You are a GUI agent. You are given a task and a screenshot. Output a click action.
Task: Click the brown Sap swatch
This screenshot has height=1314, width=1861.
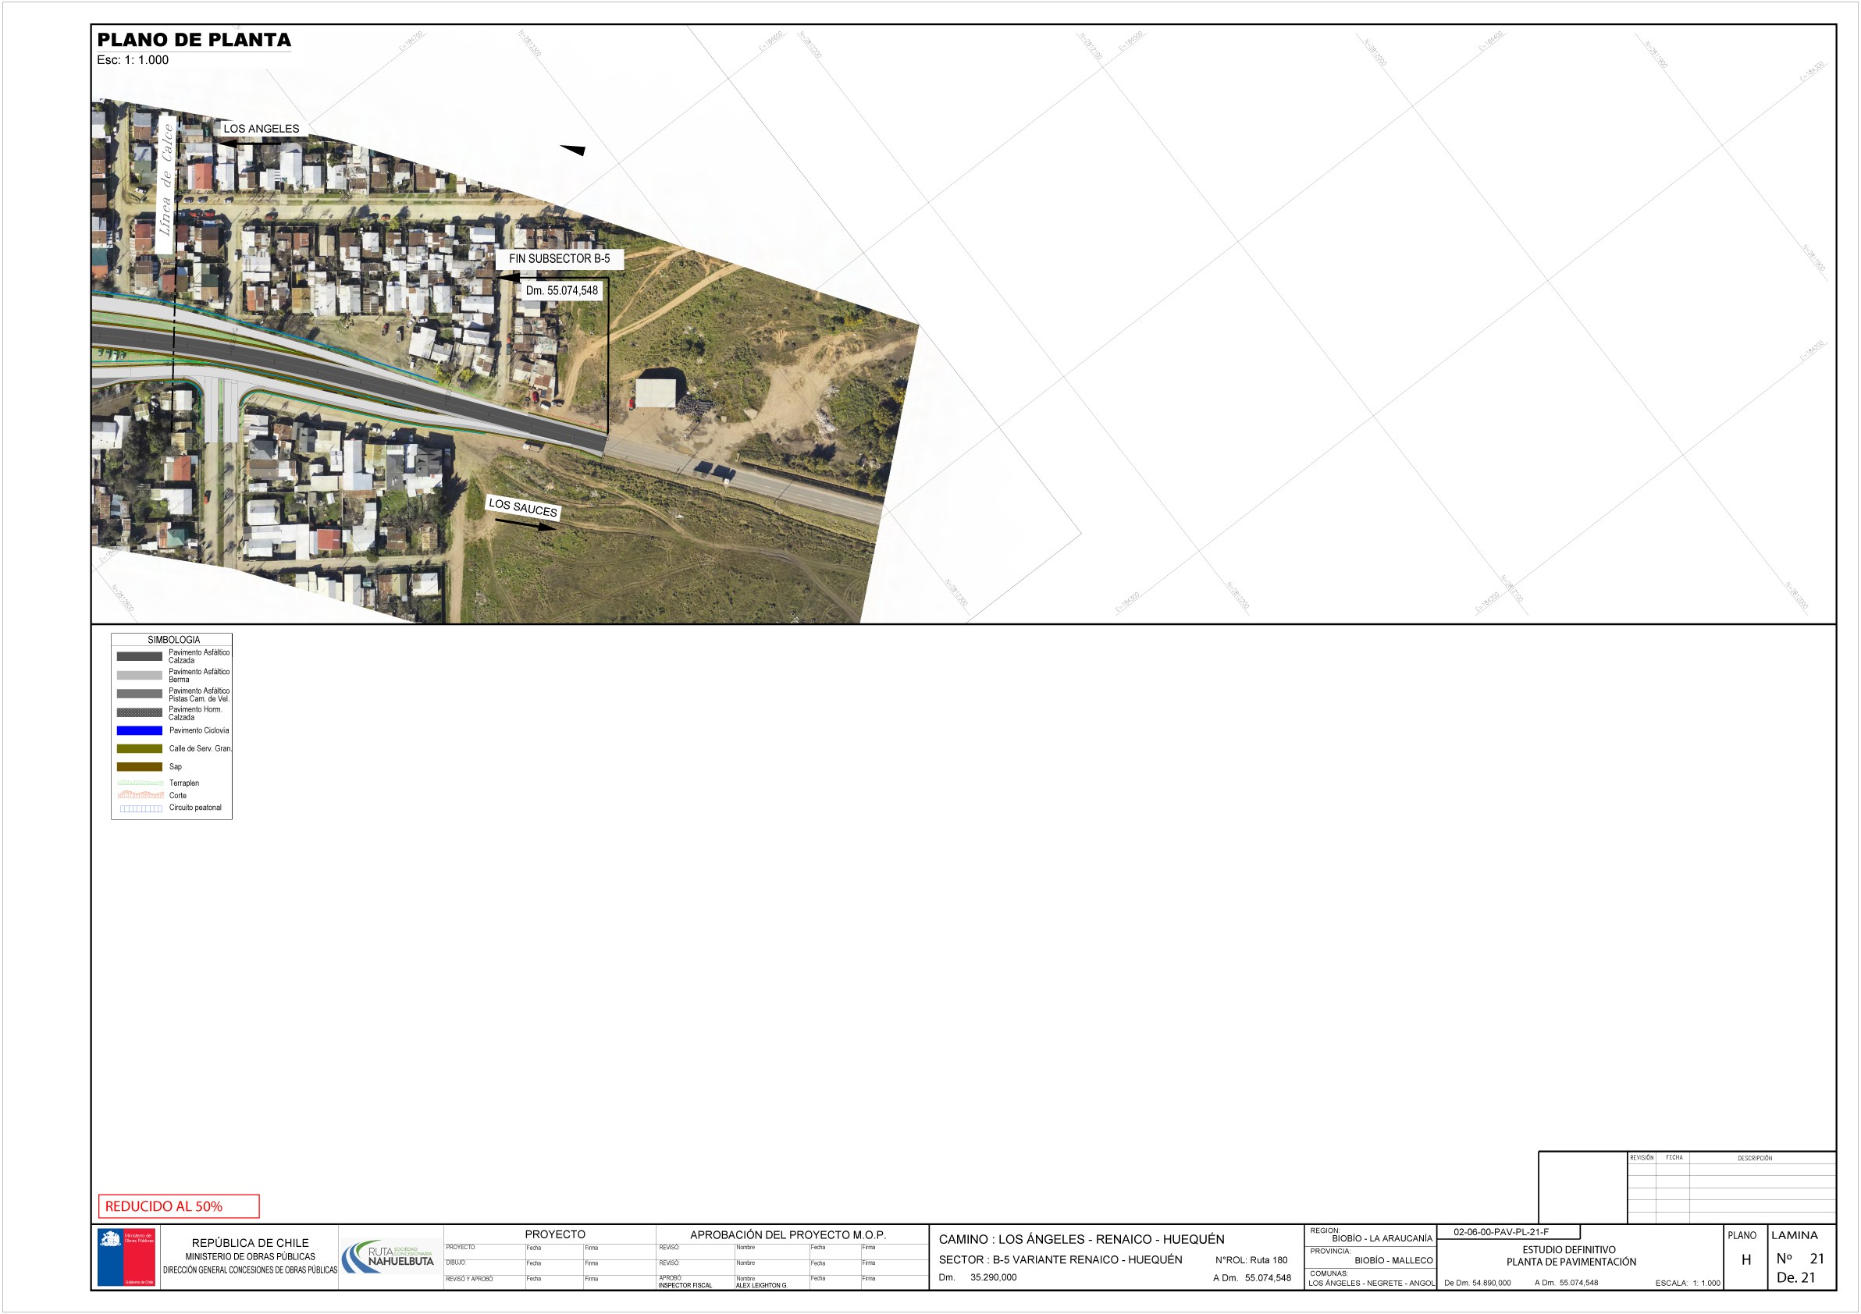click(140, 766)
